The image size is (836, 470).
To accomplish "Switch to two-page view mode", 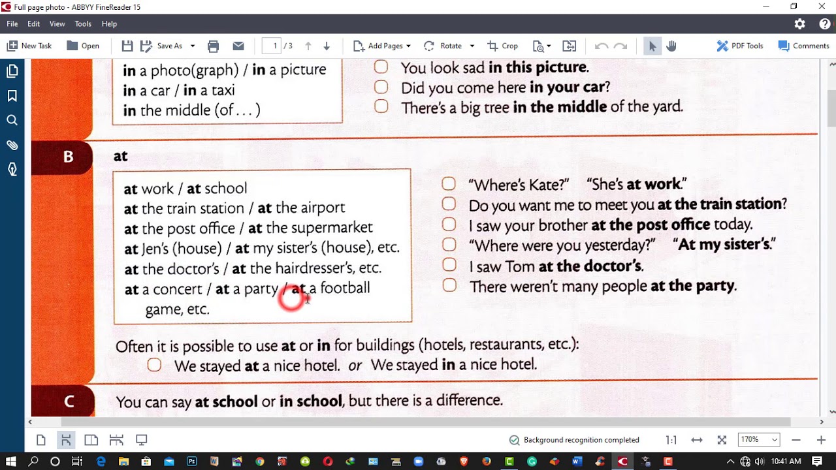I will tap(91, 440).
